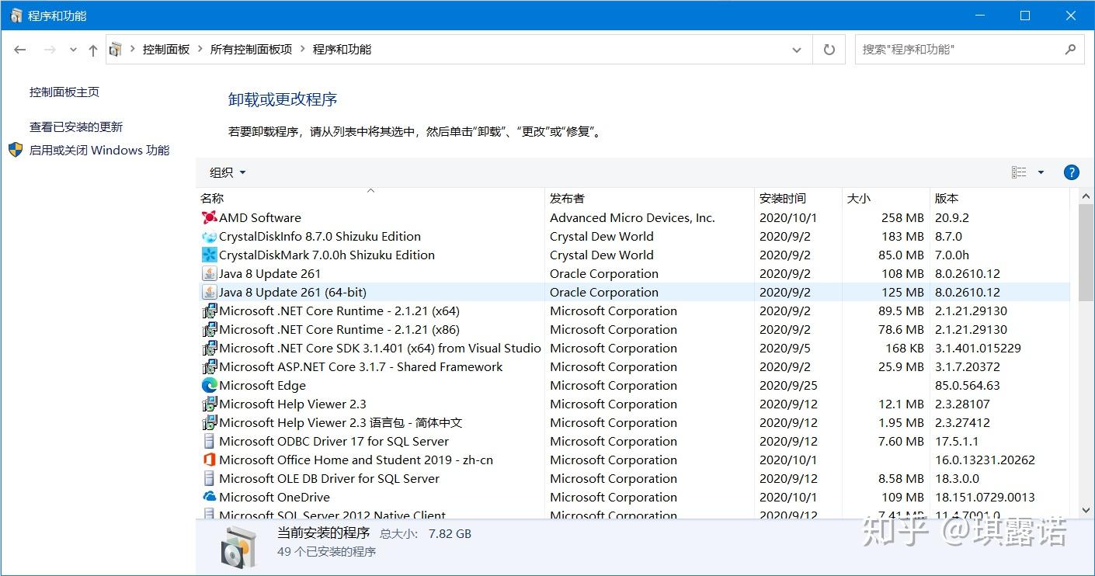This screenshot has height=576, width=1095.
Task: Click the 258 MB size cell
Action: [902, 218]
